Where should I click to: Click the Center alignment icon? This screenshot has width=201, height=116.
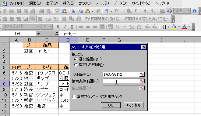pos(88,27)
